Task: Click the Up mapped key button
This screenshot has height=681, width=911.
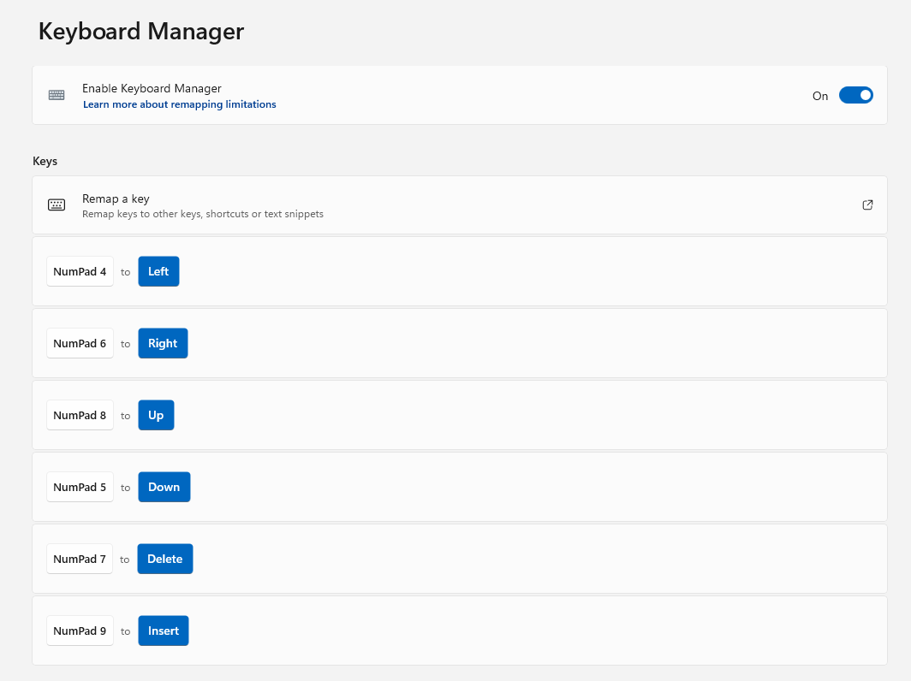Action: [x=157, y=416]
